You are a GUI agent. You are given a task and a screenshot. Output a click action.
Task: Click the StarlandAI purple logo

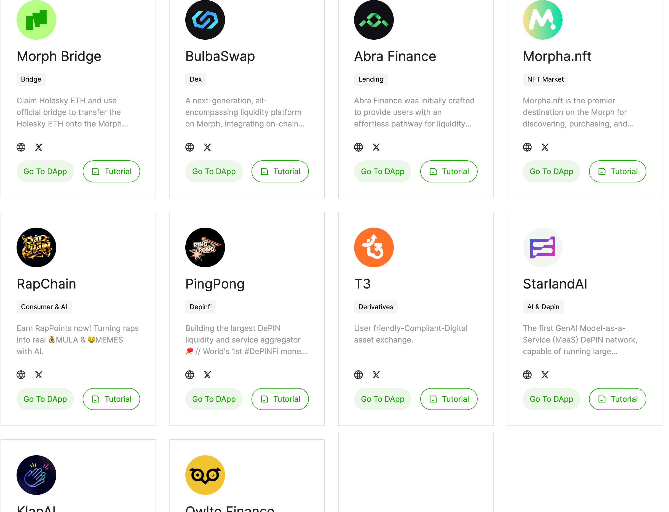pyautogui.click(x=542, y=247)
